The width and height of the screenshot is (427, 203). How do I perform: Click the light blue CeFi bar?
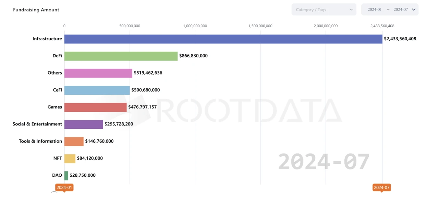tap(97, 90)
